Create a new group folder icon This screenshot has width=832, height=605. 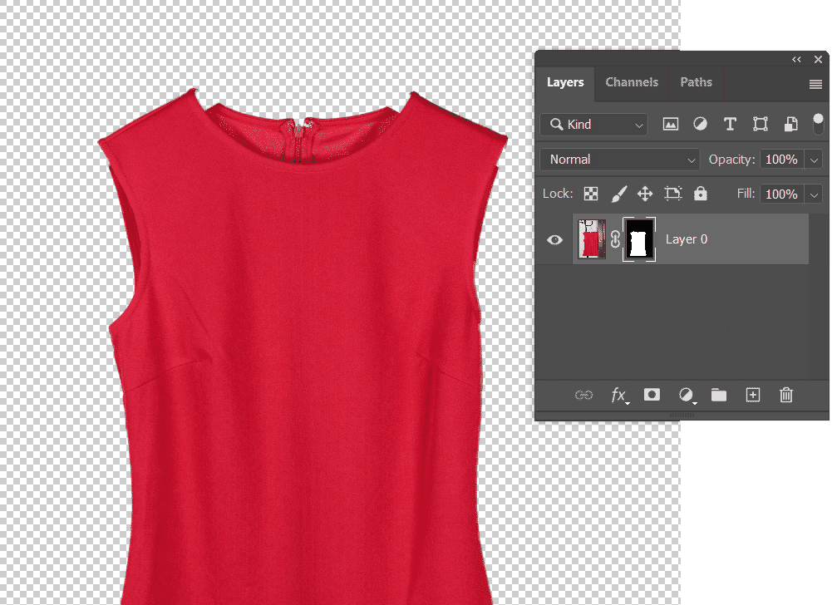click(718, 395)
